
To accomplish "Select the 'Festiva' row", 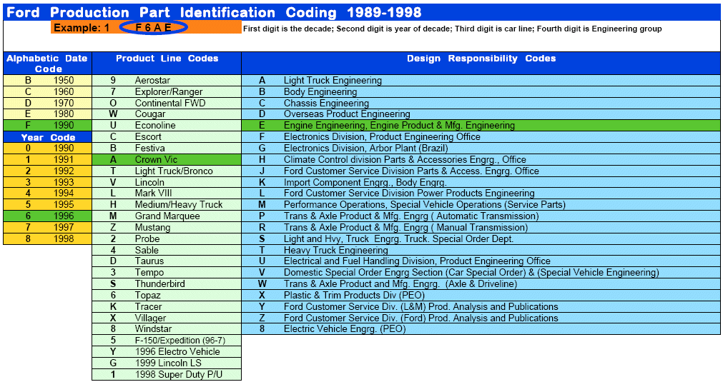I will coord(167,149).
